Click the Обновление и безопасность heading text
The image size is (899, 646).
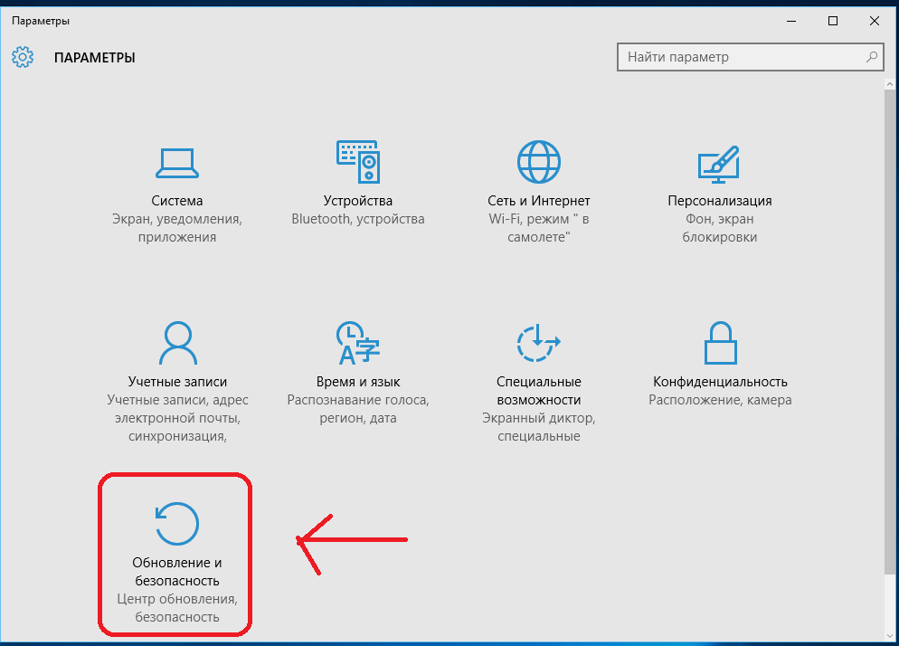coord(177,572)
